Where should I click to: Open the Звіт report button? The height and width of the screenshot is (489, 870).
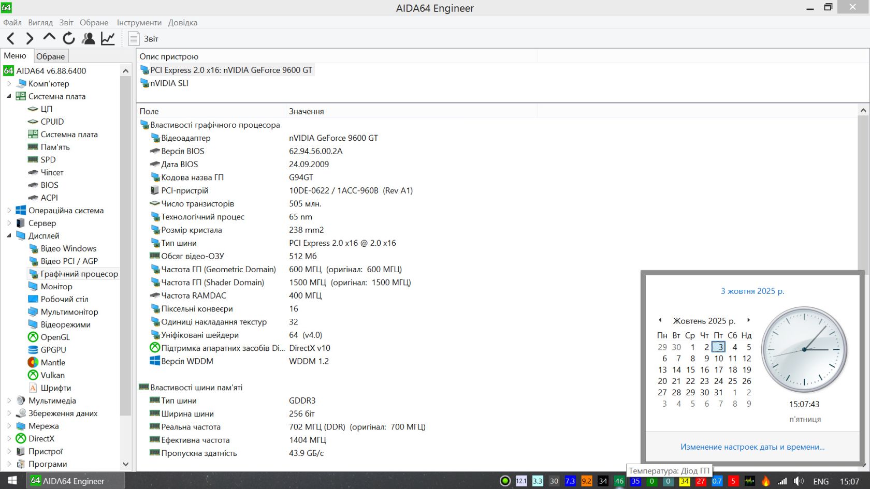click(143, 39)
